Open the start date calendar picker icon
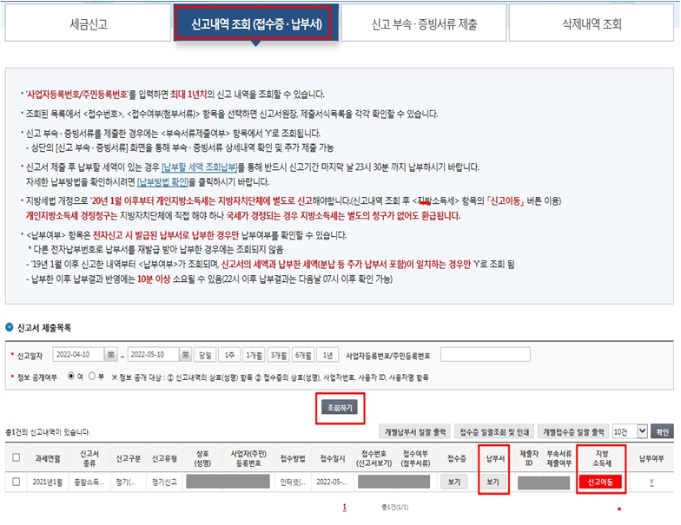 pos(111,355)
